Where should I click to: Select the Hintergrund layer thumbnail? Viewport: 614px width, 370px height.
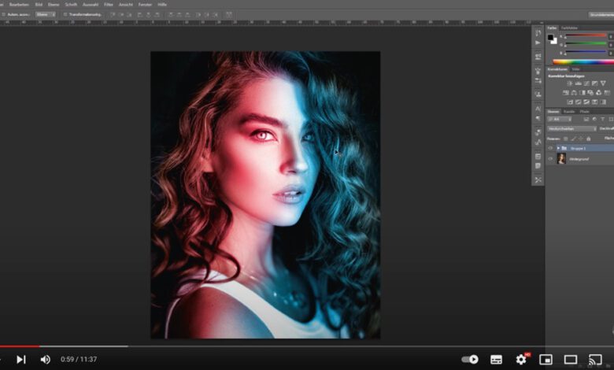[x=561, y=158]
